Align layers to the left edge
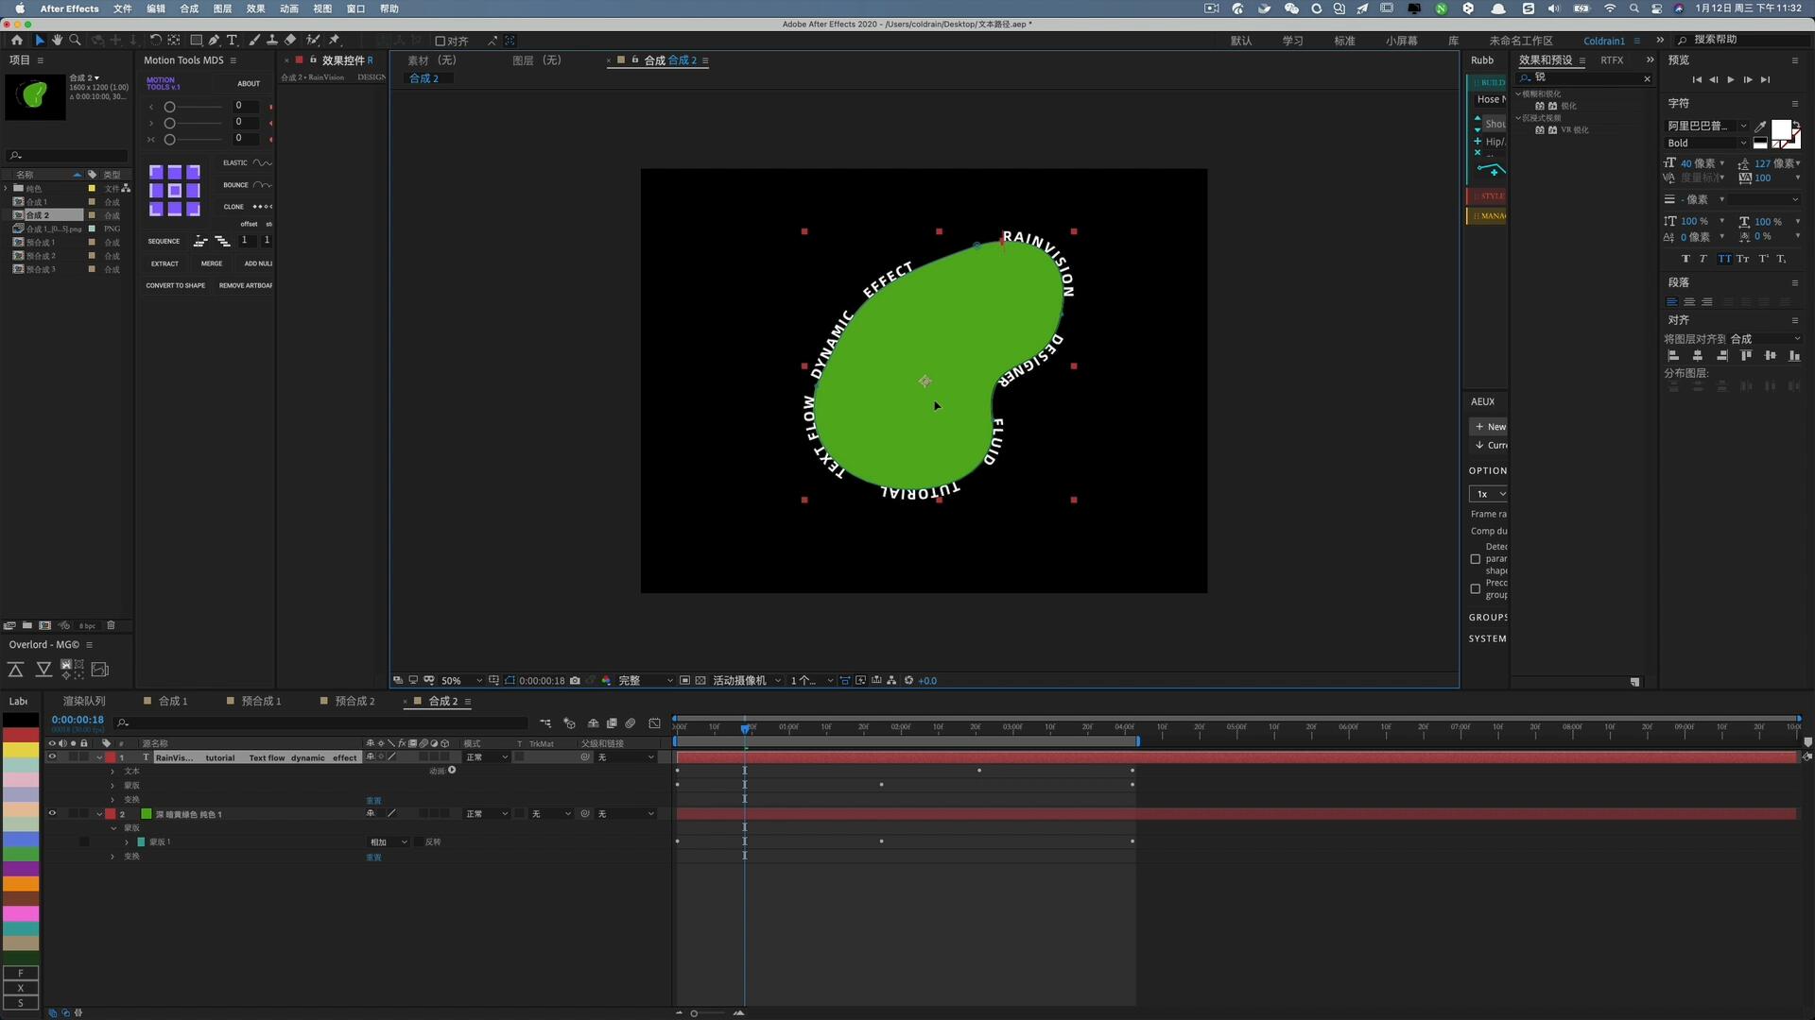 [x=1673, y=356]
